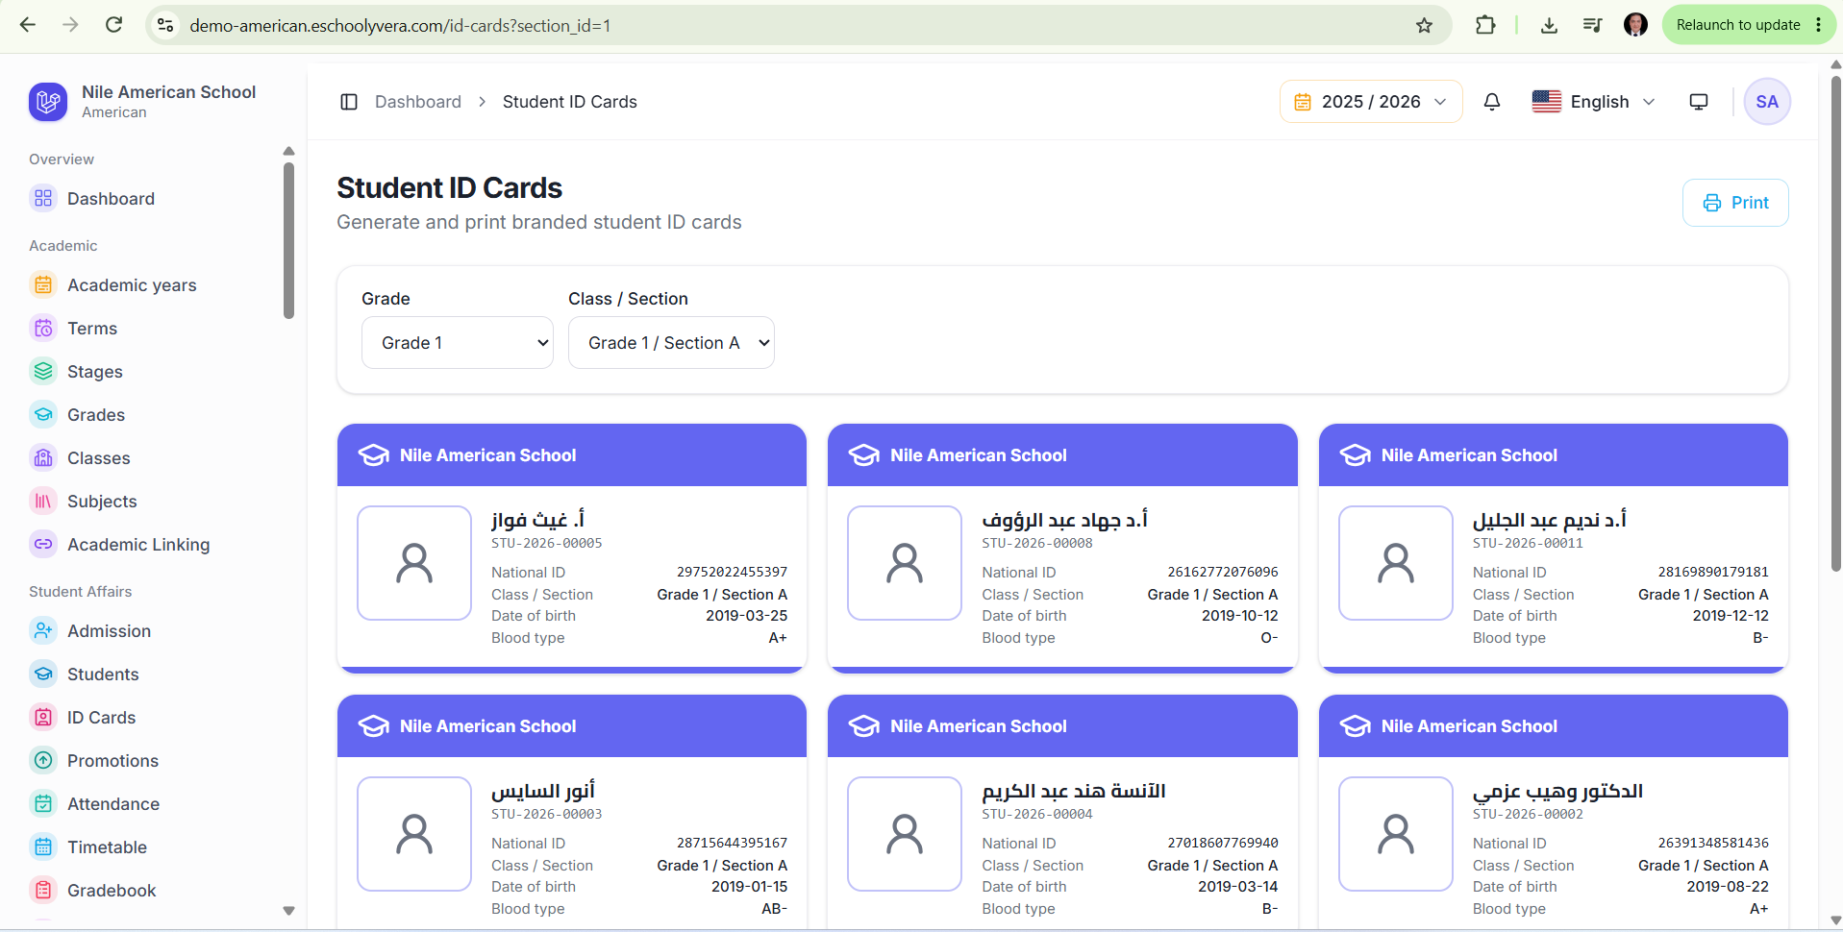Open Grades menu item
Screen dimensions: 1843x932
click(96, 415)
